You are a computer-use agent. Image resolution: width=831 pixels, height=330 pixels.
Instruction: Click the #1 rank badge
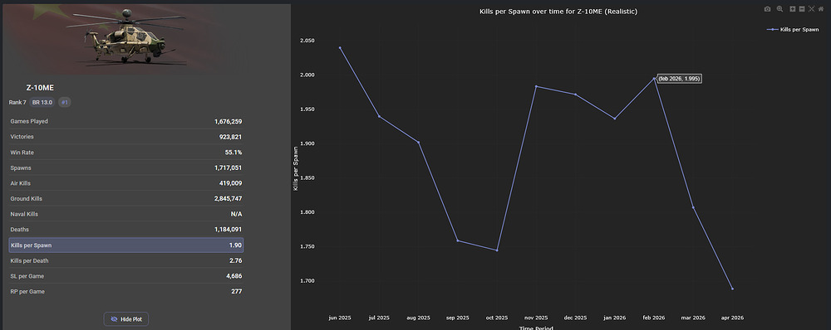65,103
